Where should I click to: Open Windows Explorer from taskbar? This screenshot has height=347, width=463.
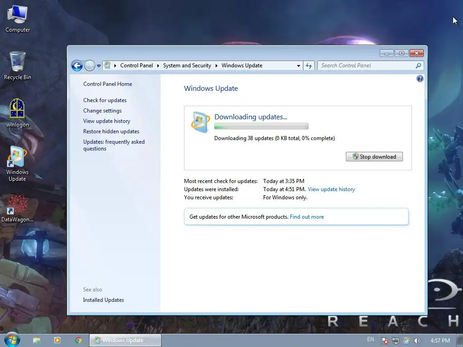(x=37, y=340)
